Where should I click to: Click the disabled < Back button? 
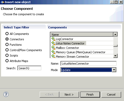pyautogui.click(x=50, y=95)
